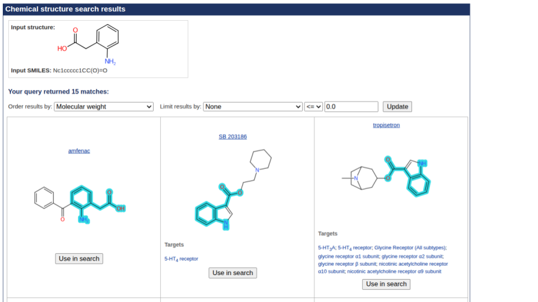Click Use in search under tropisetron

click(x=386, y=284)
